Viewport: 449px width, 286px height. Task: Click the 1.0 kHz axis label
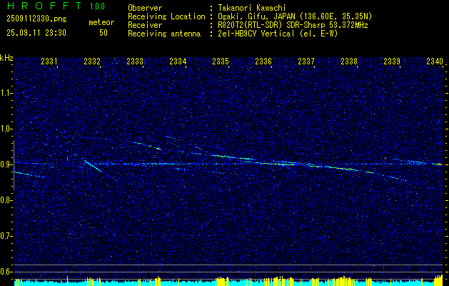[x=6, y=129]
